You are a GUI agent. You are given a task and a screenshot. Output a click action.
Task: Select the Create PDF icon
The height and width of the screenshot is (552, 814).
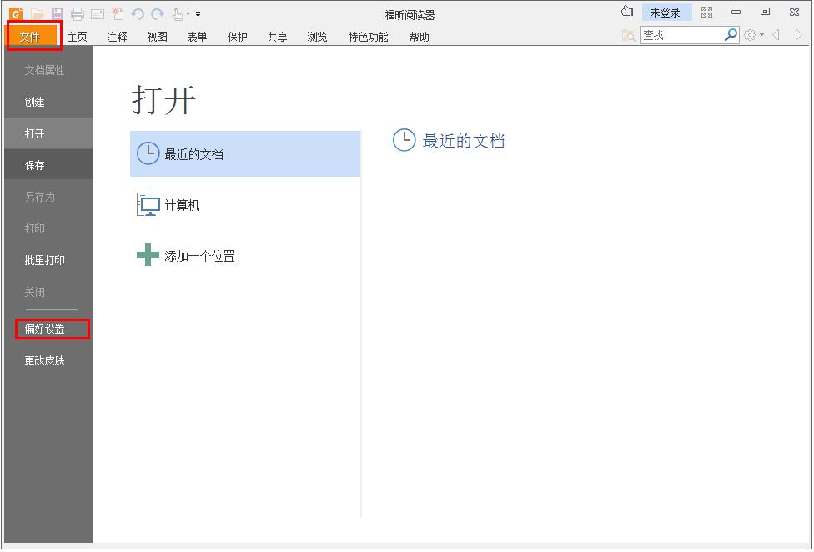(x=117, y=13)
